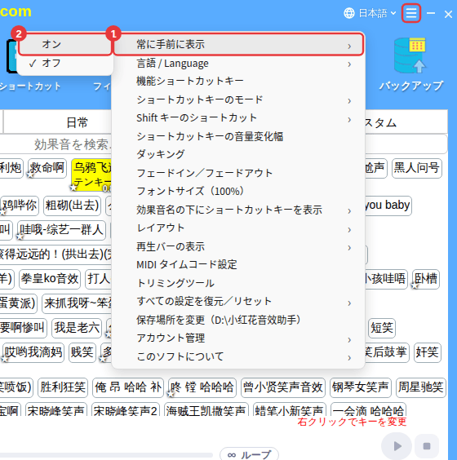Click the stop button in playback bar
The width and height of the screenshot is (457, 460).
[x=427, y=446]
